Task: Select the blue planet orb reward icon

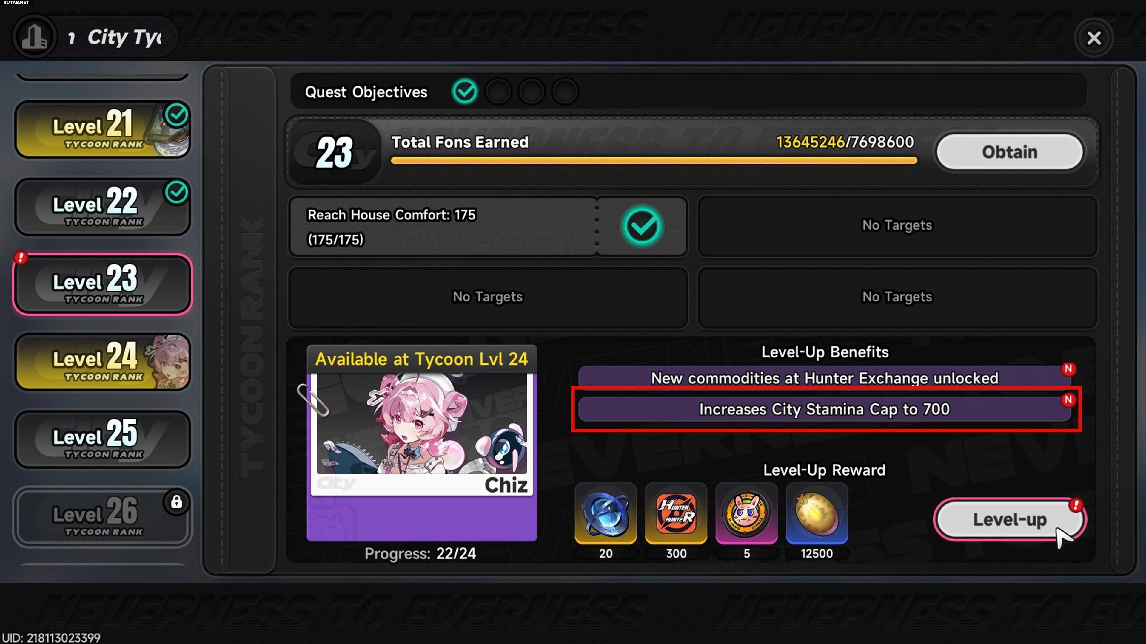Action: (606, 513)
